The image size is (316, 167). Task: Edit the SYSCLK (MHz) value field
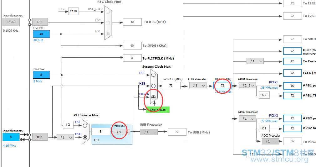pos(171,86)
